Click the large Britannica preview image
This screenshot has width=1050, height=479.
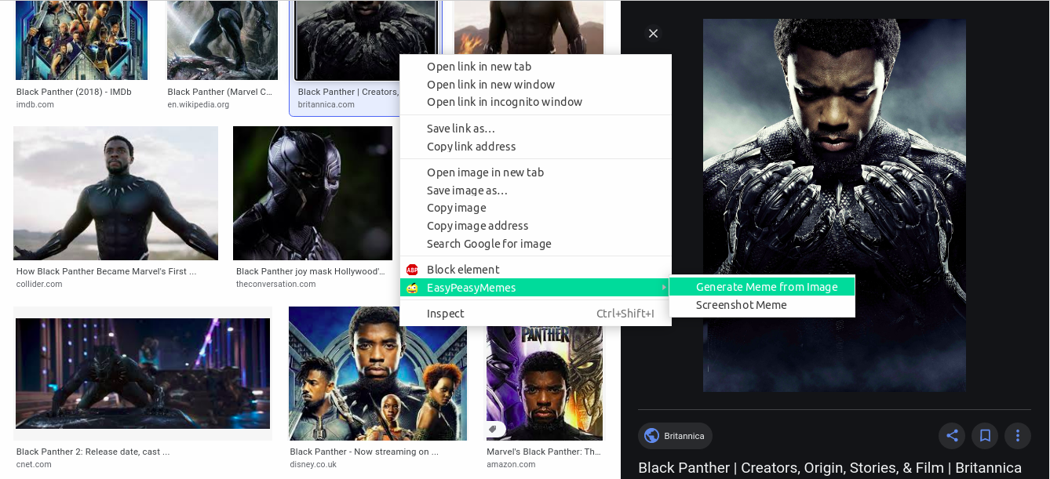pyautogui.click(x=834, y=205)
